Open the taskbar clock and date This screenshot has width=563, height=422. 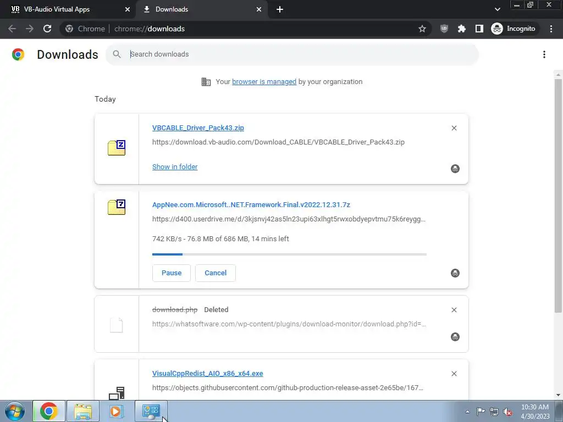tap(535, 412)
